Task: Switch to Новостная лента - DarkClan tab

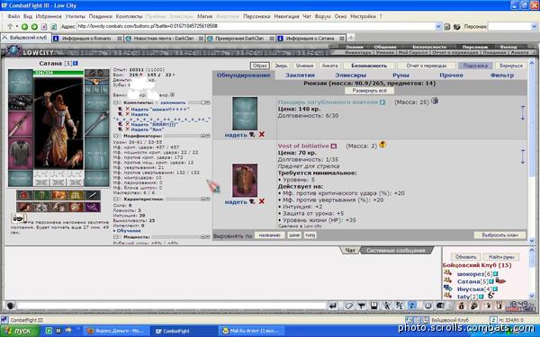Action: (x=165, y=39)
